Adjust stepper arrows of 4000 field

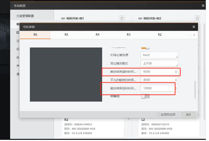pyautogui.click(x=176, y=80)
